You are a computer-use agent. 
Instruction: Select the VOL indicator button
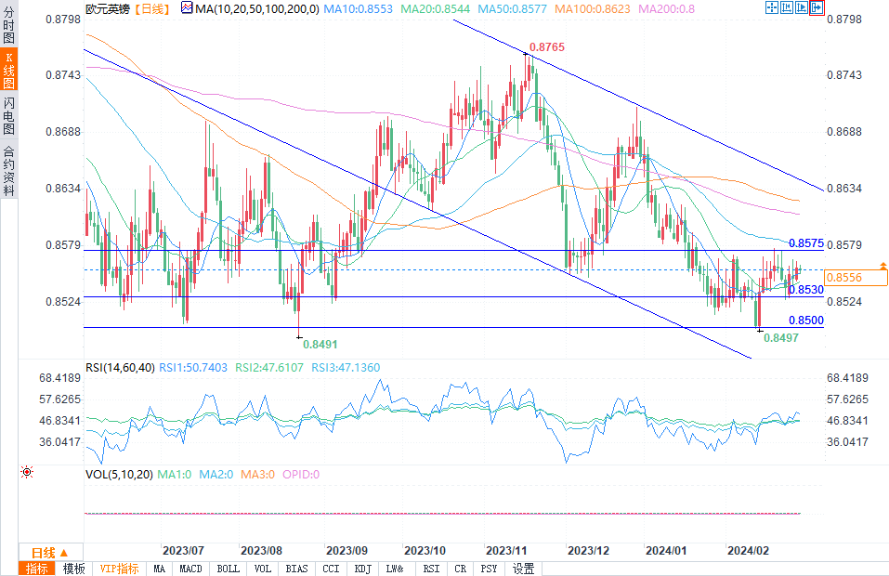coord(263,569)
